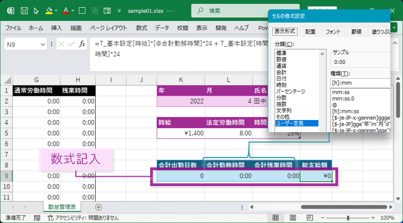Click the square border icon in toolbar
Image resolution: width=403 pixels, height=223 pixels.
[x=82, y=11]
